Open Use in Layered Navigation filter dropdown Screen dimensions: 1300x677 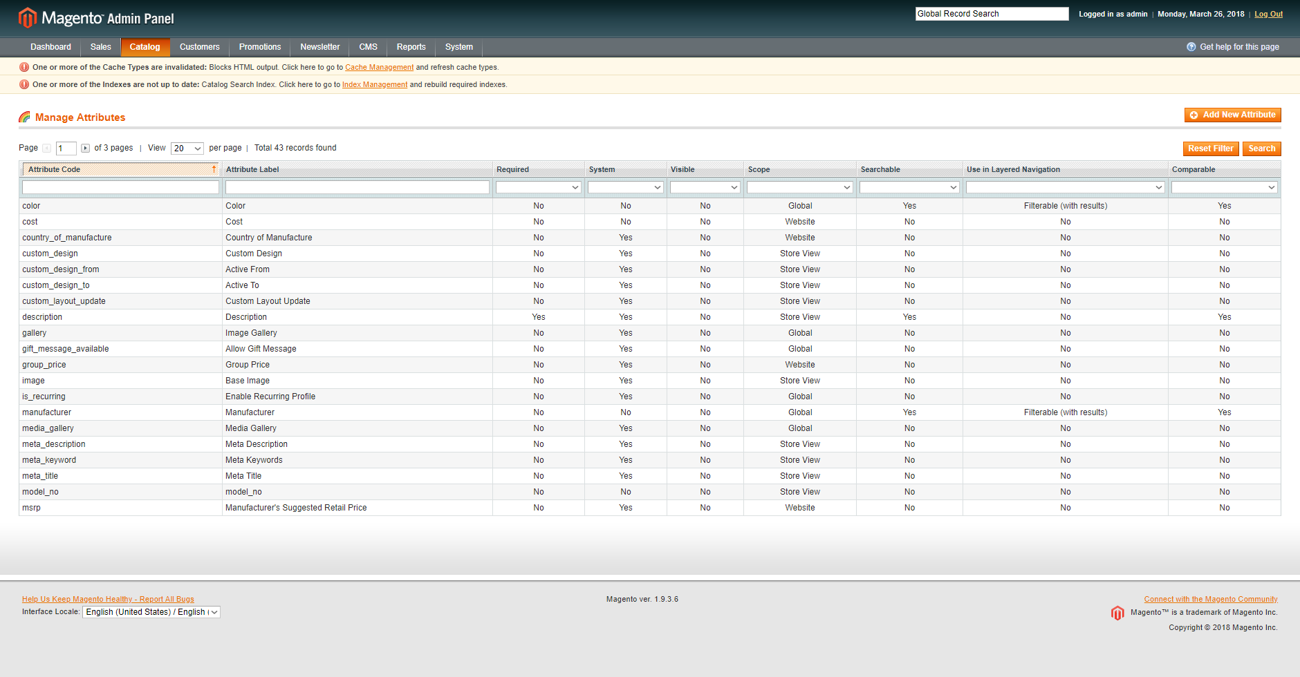point(1065,187)
